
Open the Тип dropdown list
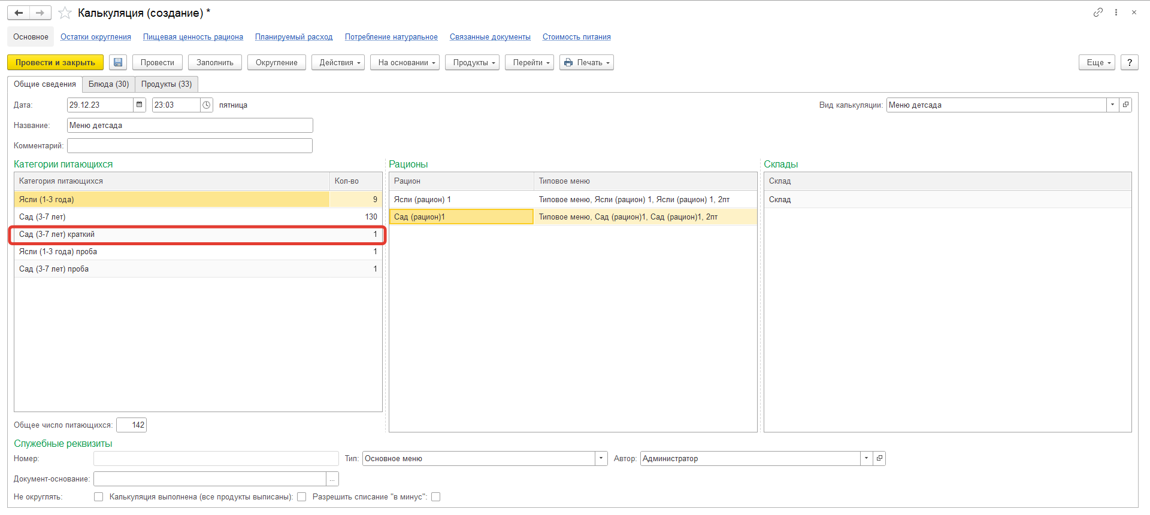601,459
